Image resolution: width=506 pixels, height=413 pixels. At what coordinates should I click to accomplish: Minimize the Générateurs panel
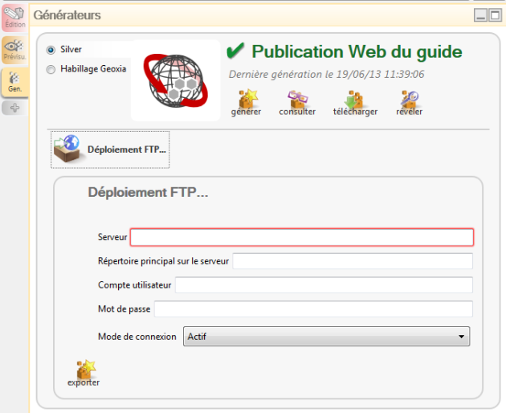pos(480,15)
